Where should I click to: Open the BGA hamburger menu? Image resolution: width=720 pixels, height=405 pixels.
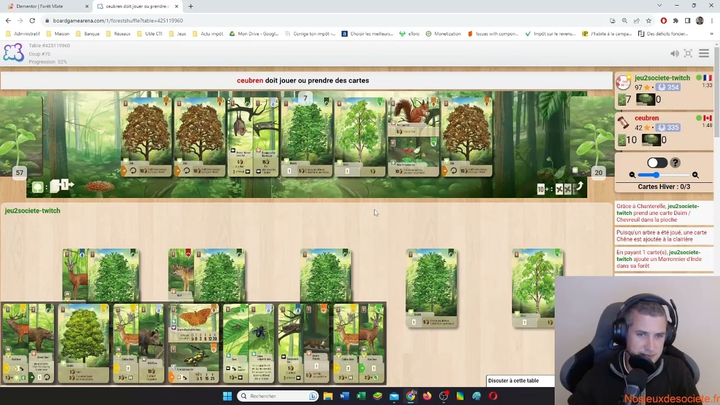704,53
